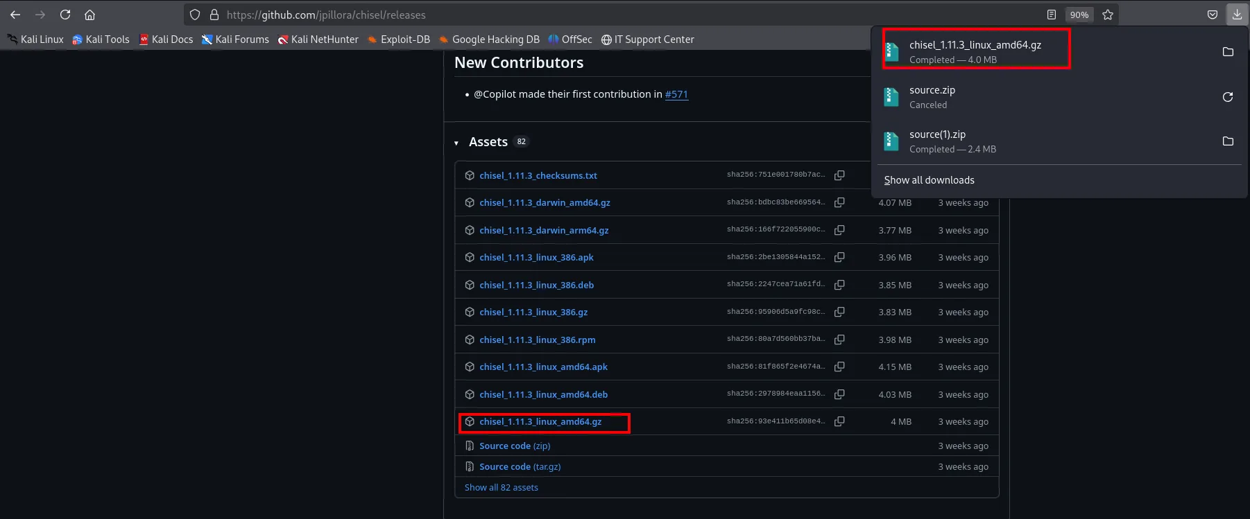
Task: Copy sha256 of chisel_1.11.3_linux_386.apk
Action: 839,257
